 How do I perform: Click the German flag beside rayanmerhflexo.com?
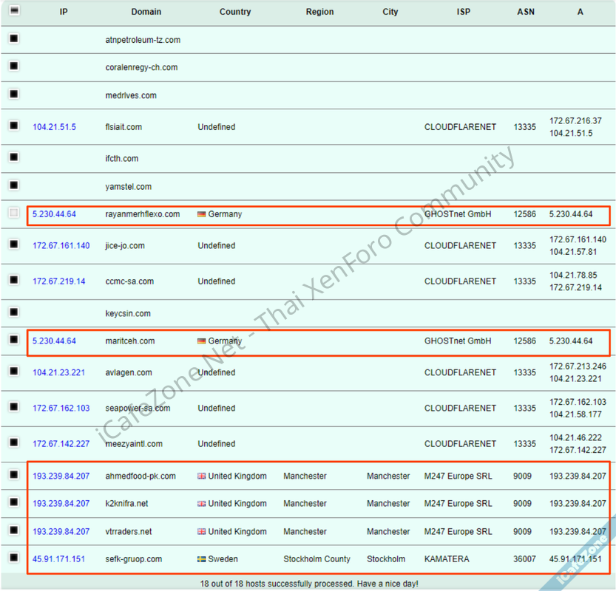[201, 215]
